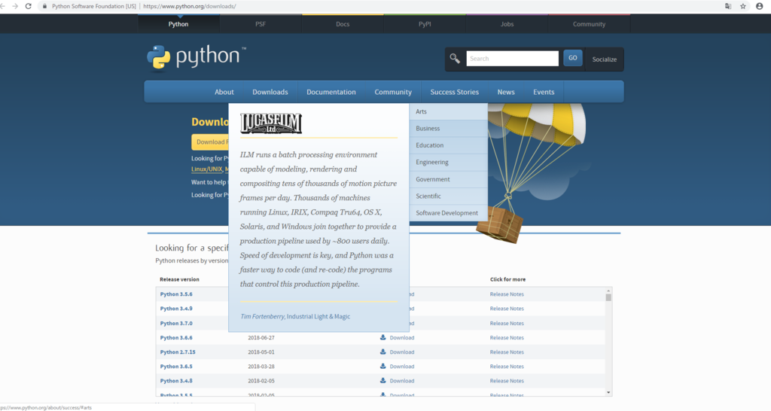Switch to the Docs top tab
The image size is (771, 411).
click(x=343, y=24)
